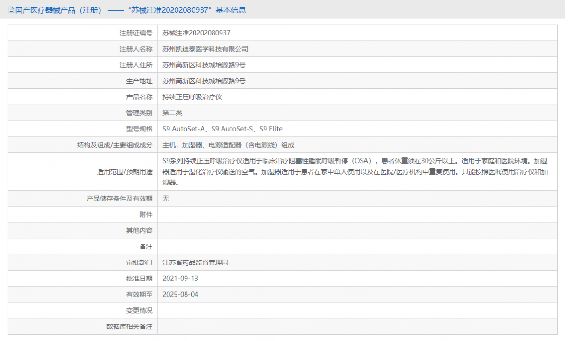
Task: Click the 注册人名称 label cell
Action: click(x=83, y=49)
